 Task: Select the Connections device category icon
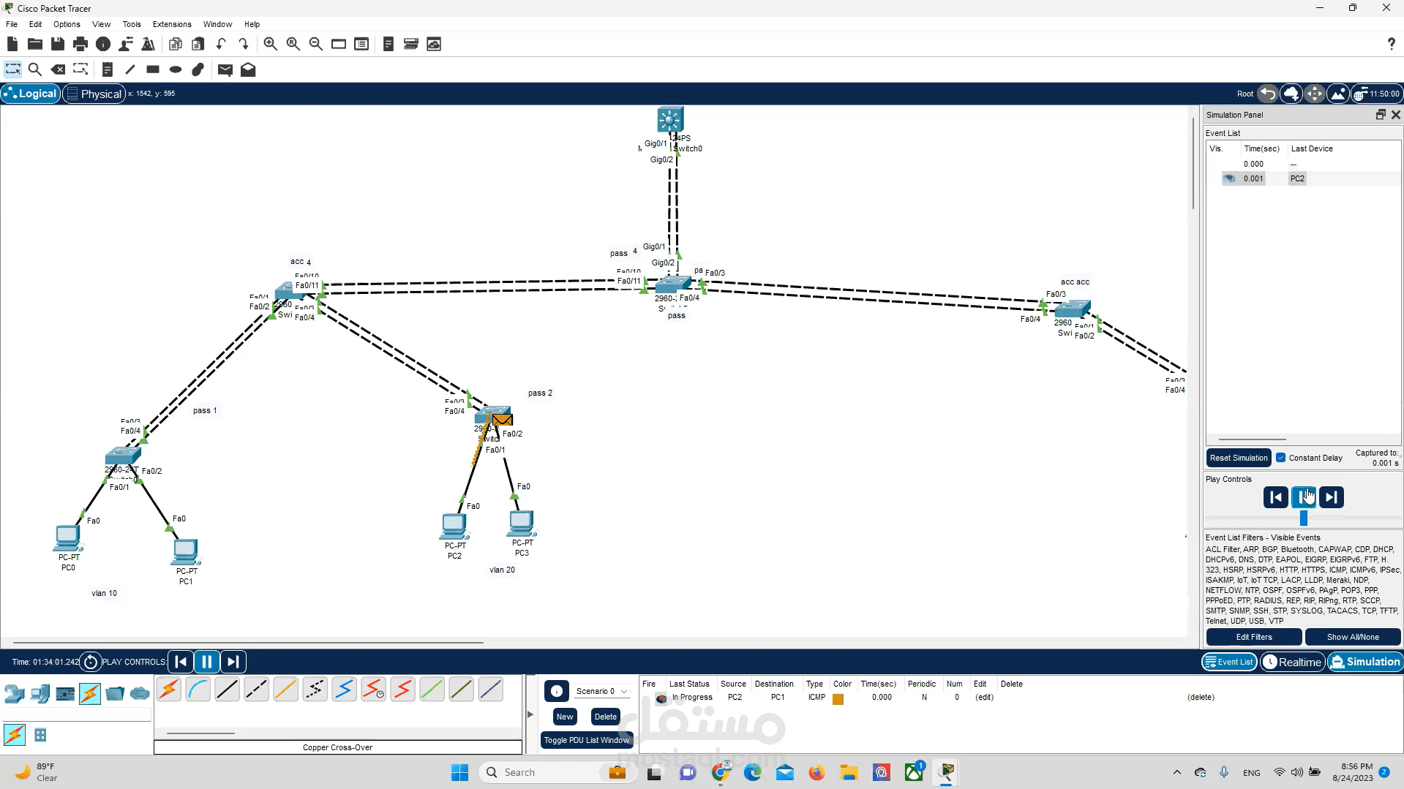pyautogui.click(x=90, y=693)
